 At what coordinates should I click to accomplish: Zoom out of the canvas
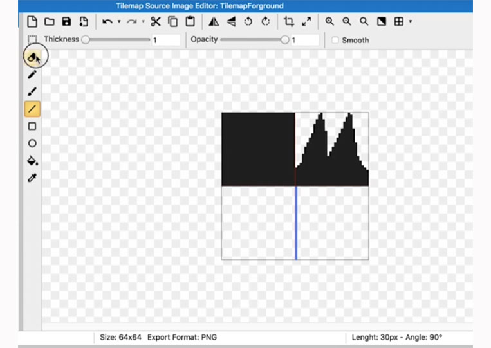tap(347, 22)
